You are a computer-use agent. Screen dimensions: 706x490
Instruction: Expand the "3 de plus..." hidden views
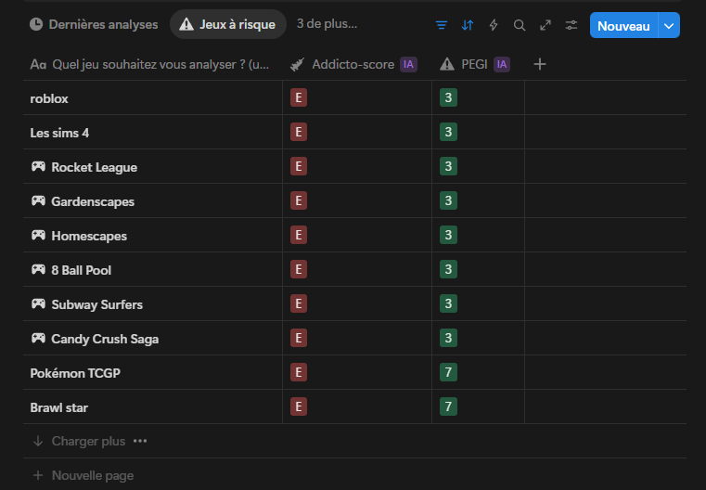pos(327,24)
